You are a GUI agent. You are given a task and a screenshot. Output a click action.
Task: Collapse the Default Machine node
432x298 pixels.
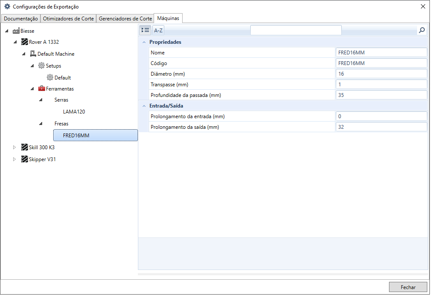[24, 54]
